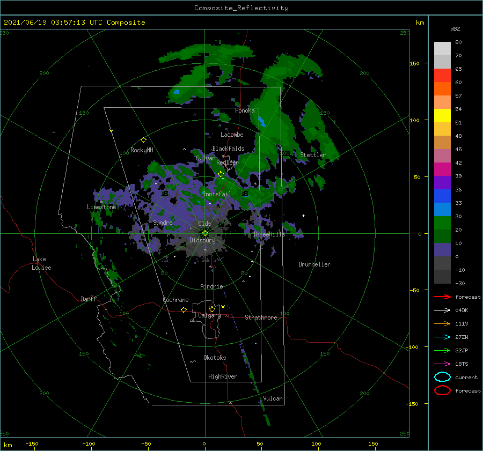Click the red forecast arrow legend icon
This screenshot has height=451, width=483.
coord(442,297)
